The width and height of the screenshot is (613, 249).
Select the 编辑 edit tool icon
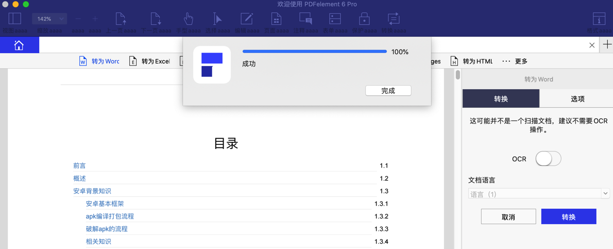click(247, 19)
